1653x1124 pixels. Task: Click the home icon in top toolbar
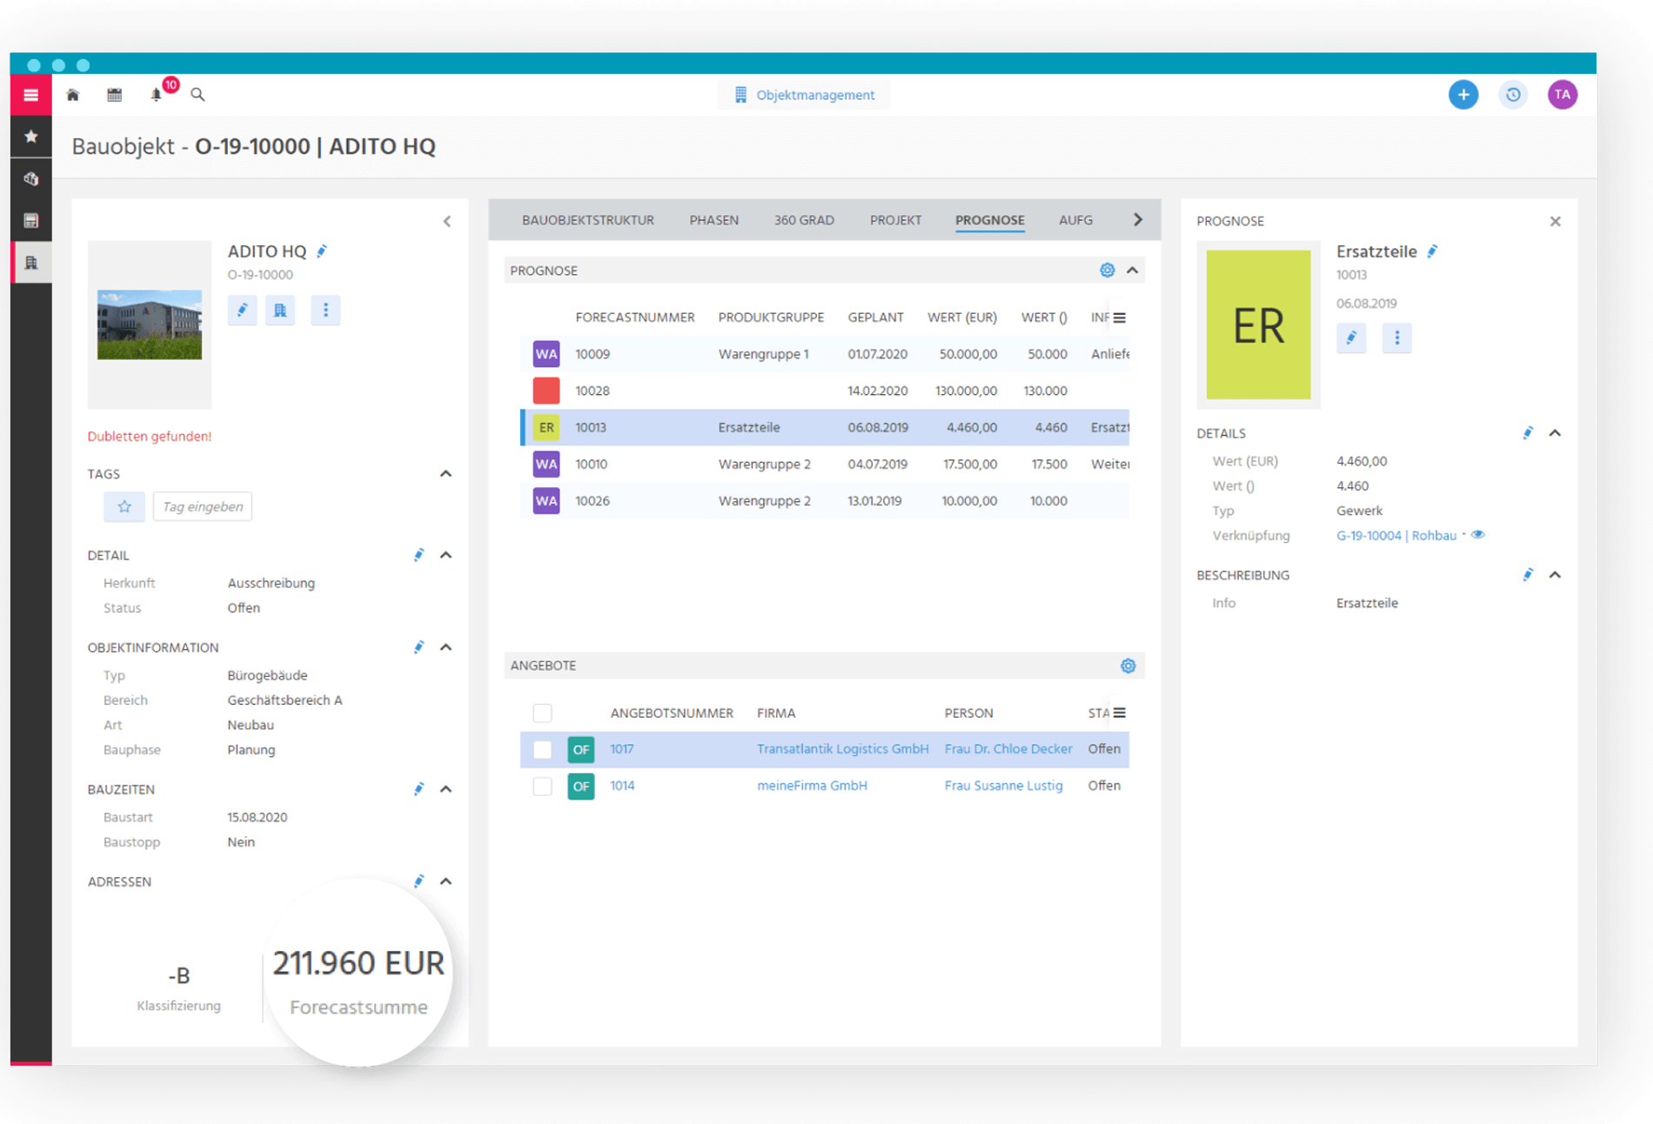click(x=73, y=95)
